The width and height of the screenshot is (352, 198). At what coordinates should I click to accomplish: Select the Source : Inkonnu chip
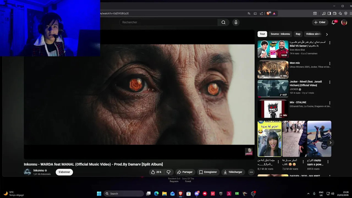click(x=280, y=34)
